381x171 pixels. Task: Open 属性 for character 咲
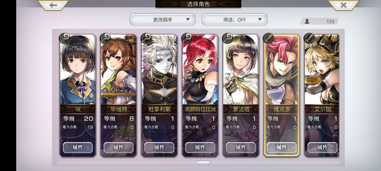pos(78,147)
